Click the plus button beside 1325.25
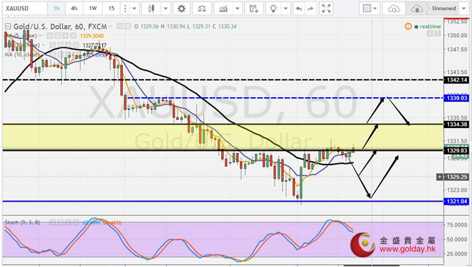The height and width of the screenshot is (267, 472). pos(440,177)
